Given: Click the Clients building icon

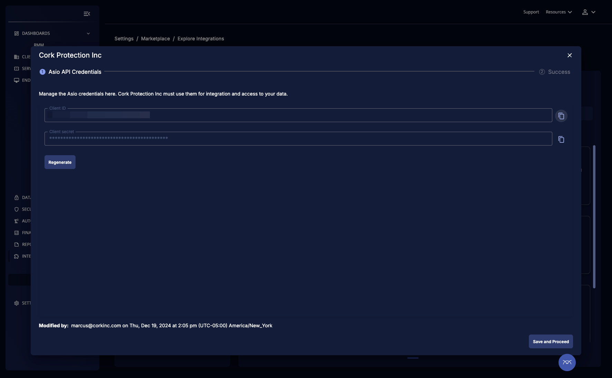Looking at the screenshot, I should click(x=17, y=57).
